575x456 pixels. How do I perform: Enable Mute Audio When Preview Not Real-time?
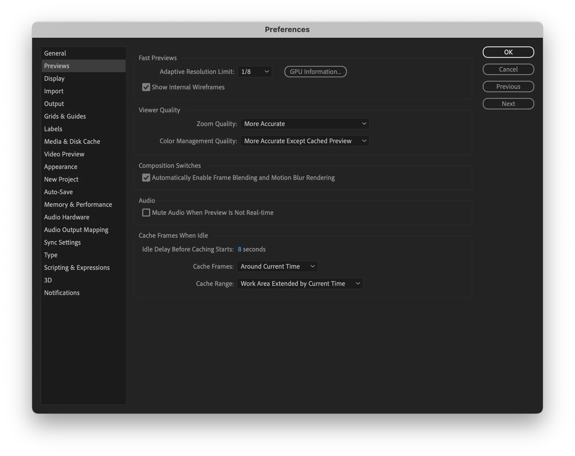coord(146,213)
